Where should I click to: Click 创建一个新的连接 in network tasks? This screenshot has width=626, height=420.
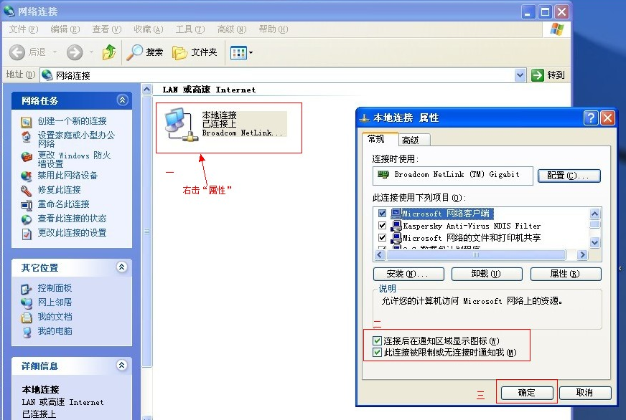coord(72,121)
